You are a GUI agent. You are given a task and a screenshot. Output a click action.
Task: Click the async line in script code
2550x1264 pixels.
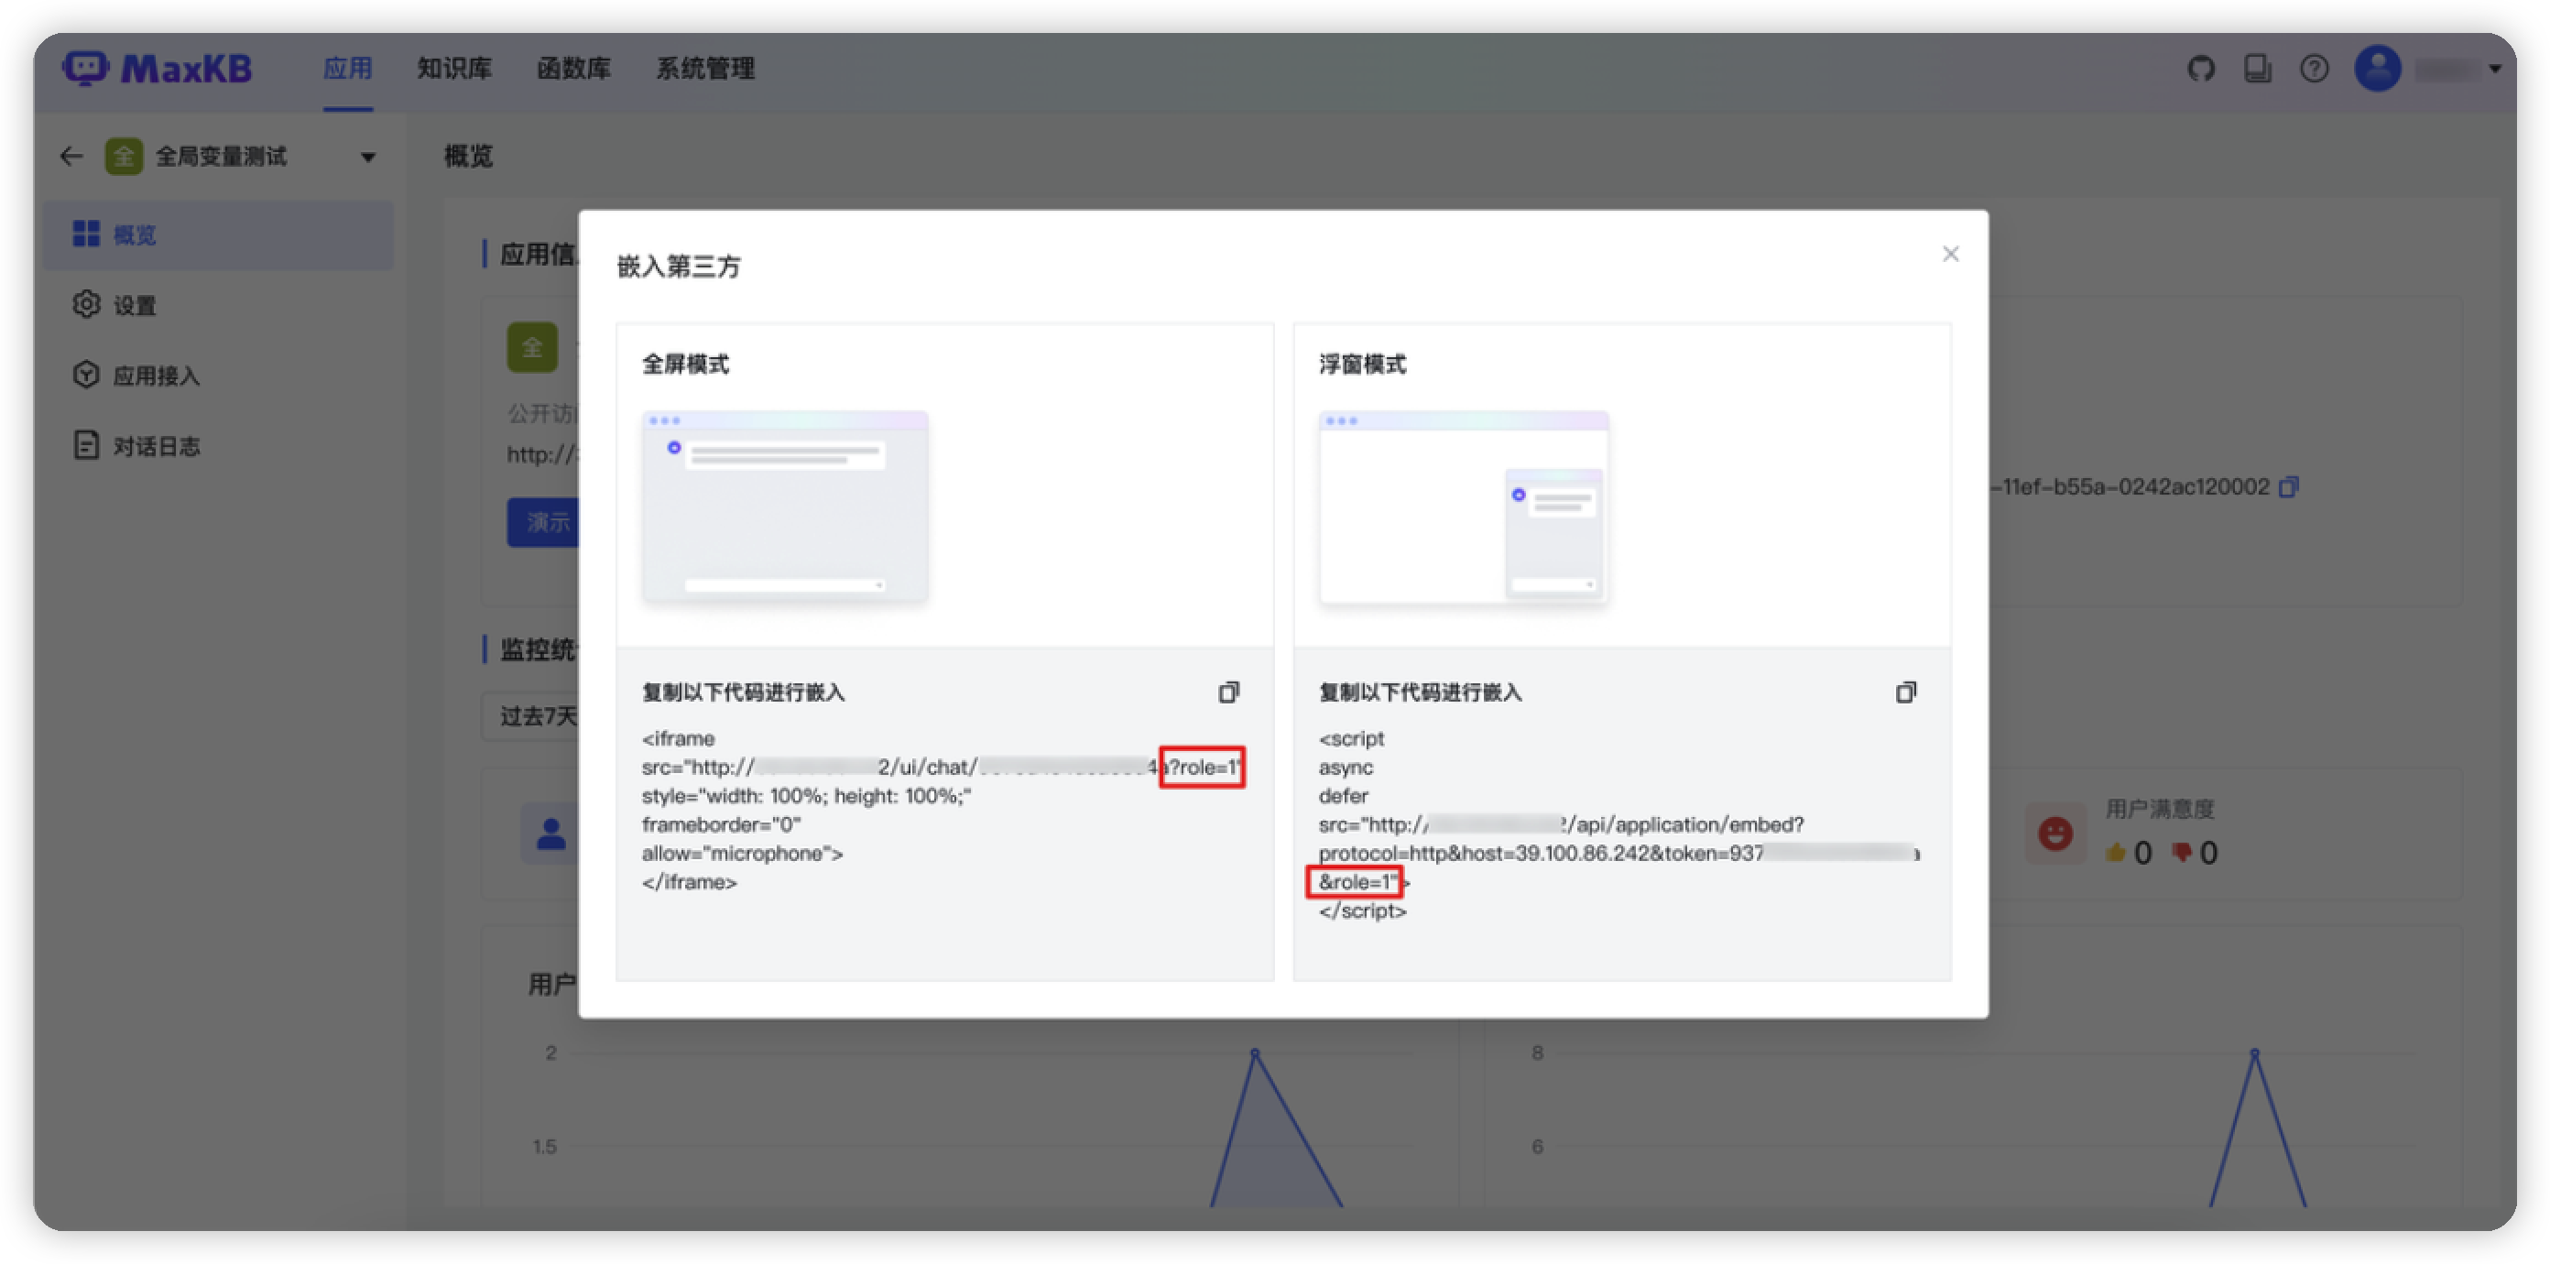[1346, 768]
